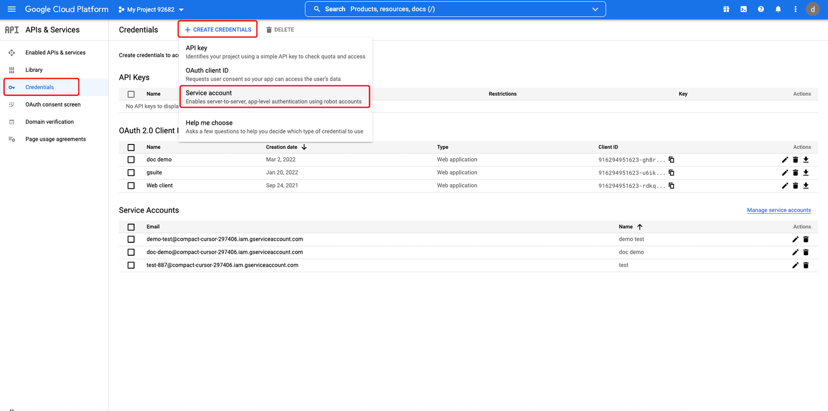The width and height of the screenshot is (828, 411).
Task: Copy the gsuite client ID
Action: 671,172
